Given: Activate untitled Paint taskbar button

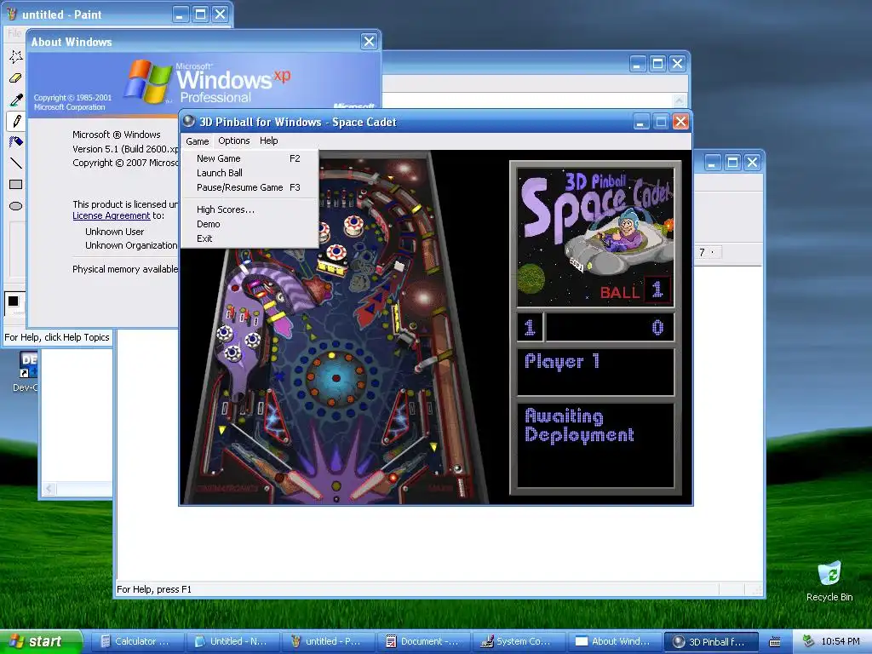Looking at the screenshot, I should (327, 641).
